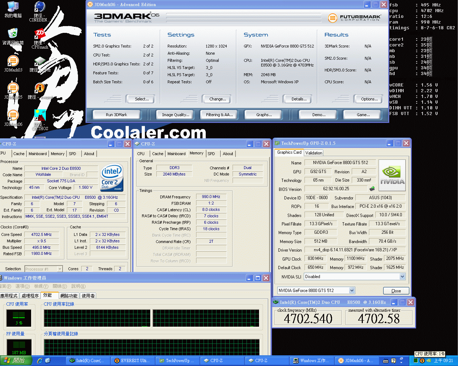Viewport: 458px width, 366px height.
Task: Click the Close button in GPU-Z
Action: point(396,291)
